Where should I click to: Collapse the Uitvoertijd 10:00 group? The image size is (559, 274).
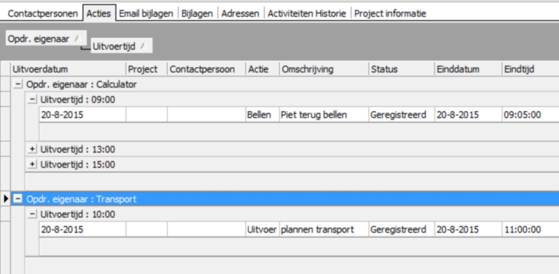(32, 214)
